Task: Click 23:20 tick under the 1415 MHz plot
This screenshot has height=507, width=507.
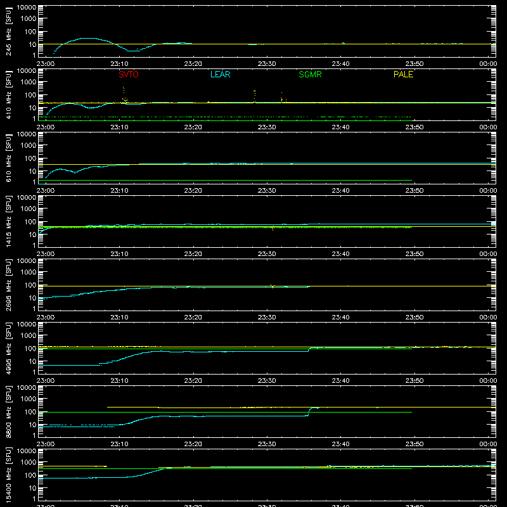Action: coord(193,254)
